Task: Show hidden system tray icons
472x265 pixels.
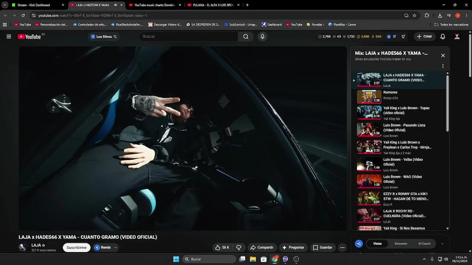Action: pyautogui.click(x=424, y=259)
